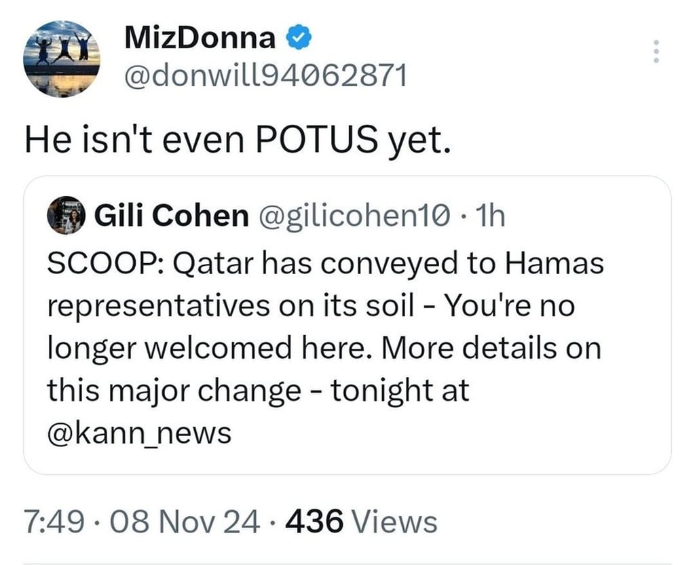Click the Views label
Viewport: 695px width, 565px height.
point(396,522)
